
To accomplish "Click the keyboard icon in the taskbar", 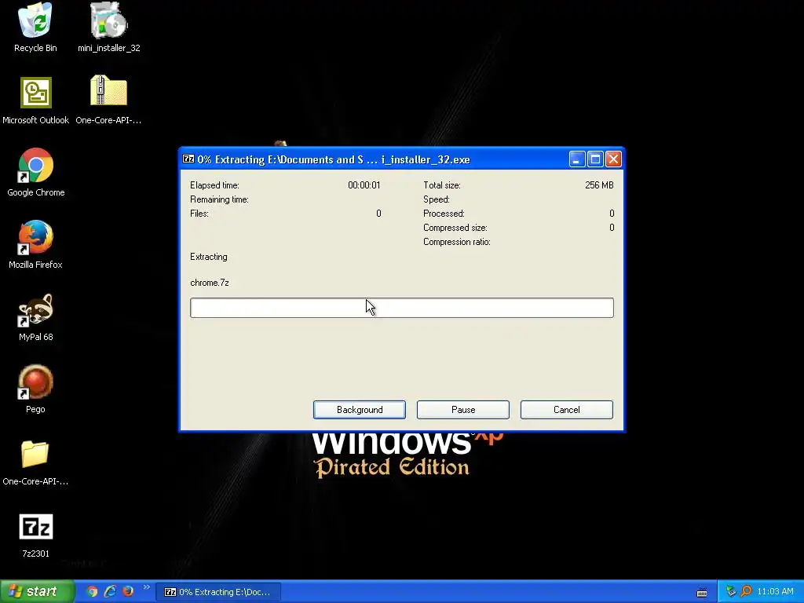I will (x=702, y=593).
